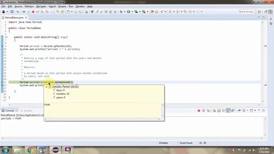Open the Project menu
The height and width of the screenshot is (154, 274).
point(62,6)
